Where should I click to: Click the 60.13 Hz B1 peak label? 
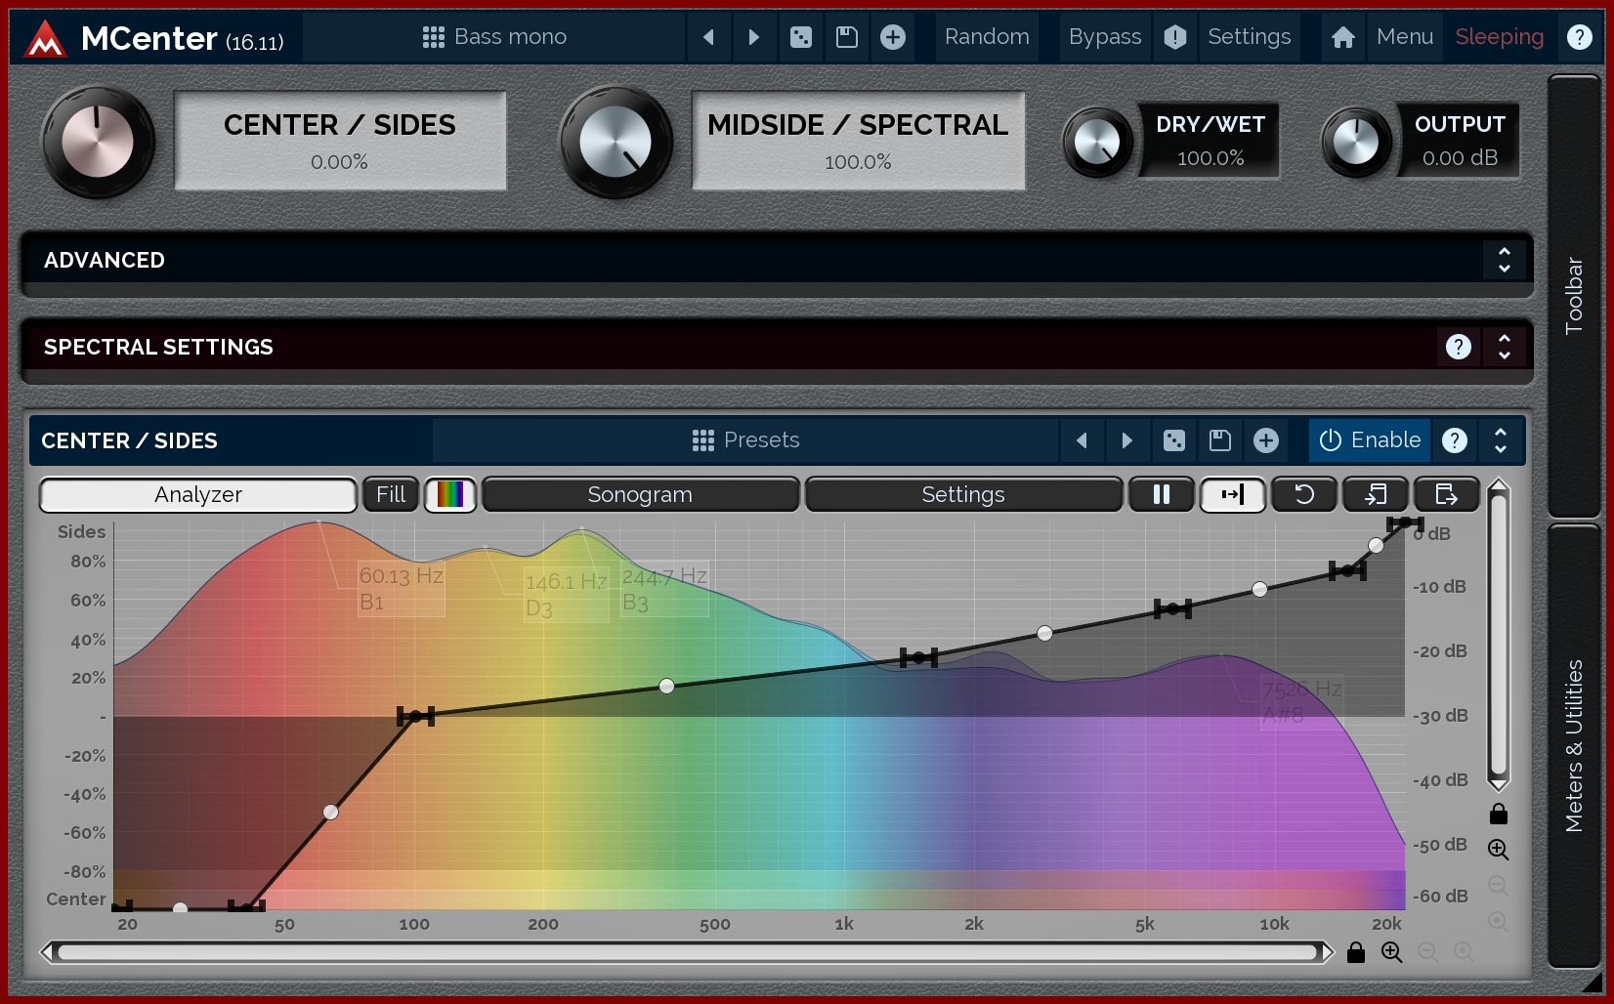(x=402, y=589)
